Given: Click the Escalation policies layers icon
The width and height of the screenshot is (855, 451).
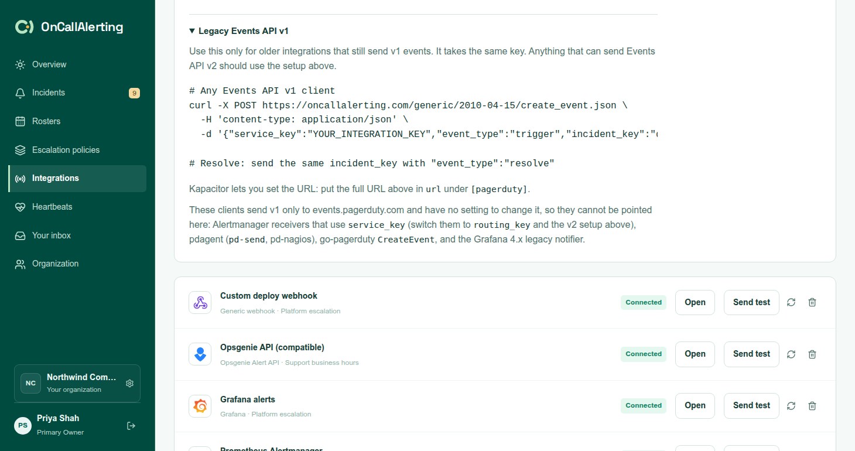Looking at the screenshot, I should click(20, 150).
